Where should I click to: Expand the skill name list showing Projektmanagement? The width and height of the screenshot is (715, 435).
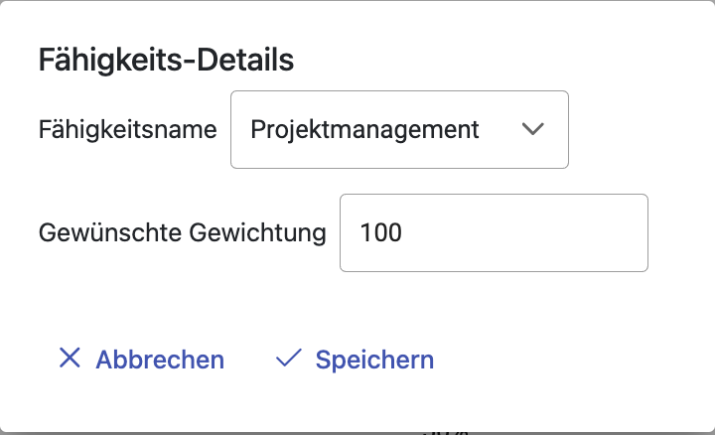click(399, 129)
